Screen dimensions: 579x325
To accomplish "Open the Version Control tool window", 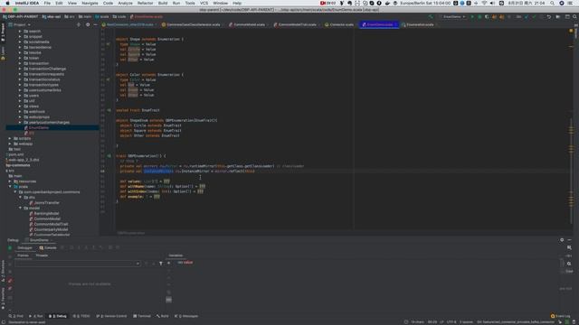I will coord(111,316).
